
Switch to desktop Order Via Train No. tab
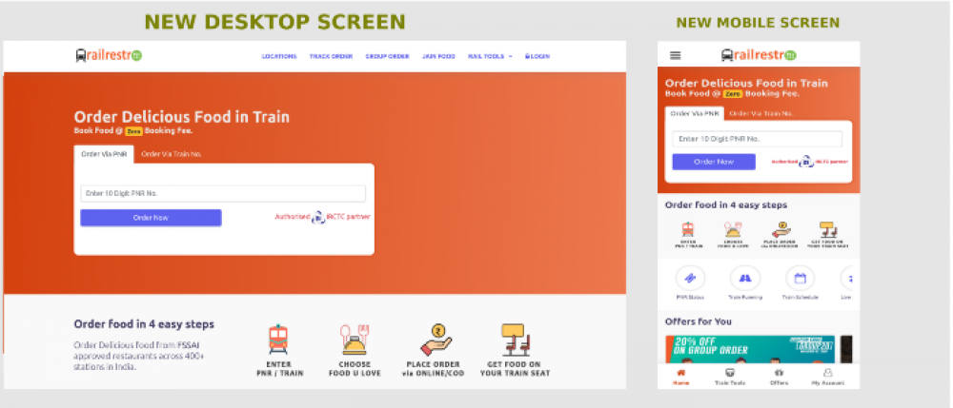click(x=172, y=154)
